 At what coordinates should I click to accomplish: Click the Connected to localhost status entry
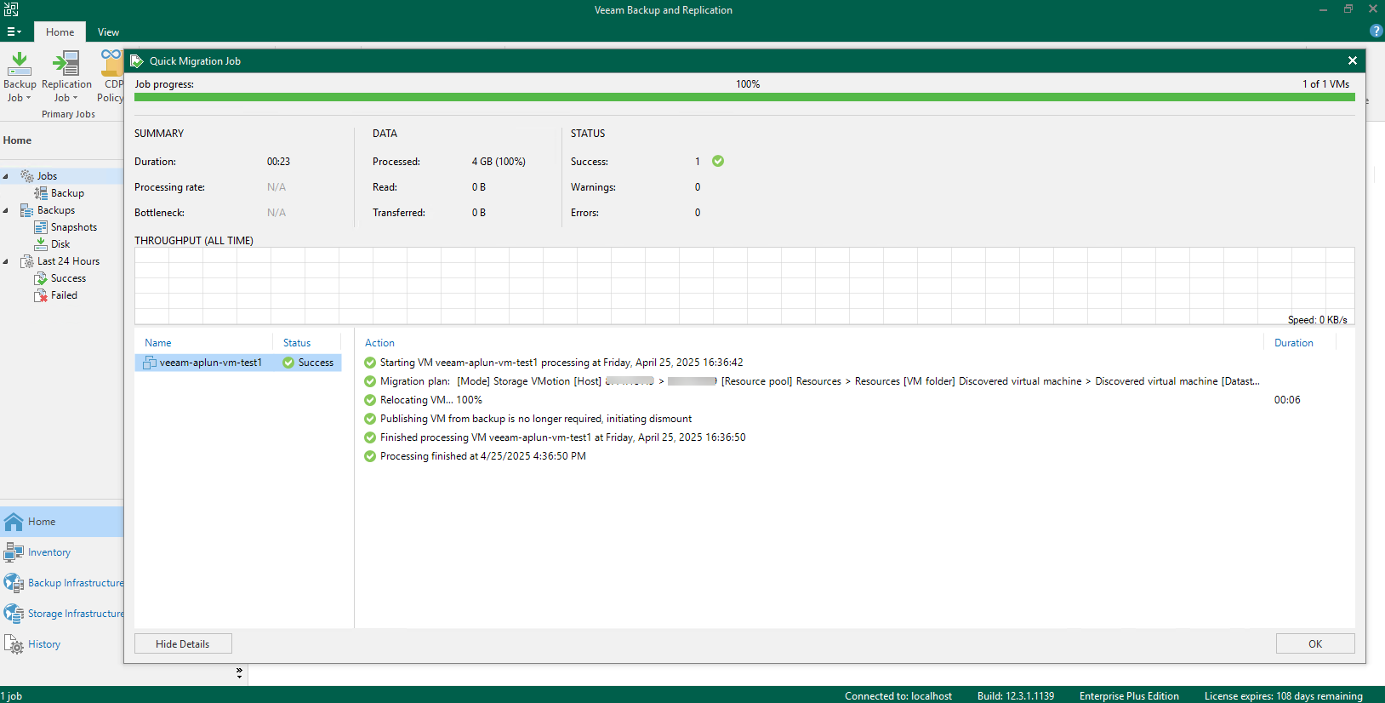click(x=898, y=696)
